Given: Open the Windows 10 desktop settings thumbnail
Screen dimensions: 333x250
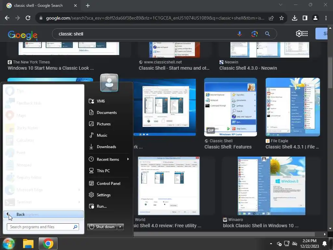Looking at the screenshot, I should [x=165, y=107].
